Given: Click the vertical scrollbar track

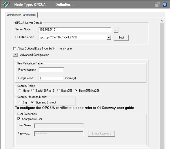Looking at the screenshot, I should point(162,85).
